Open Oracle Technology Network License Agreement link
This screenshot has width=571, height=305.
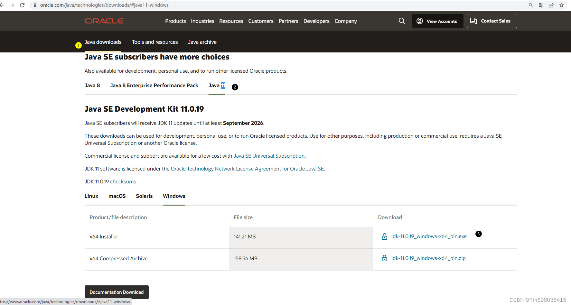pyautogui.click(x=247, y=169)
